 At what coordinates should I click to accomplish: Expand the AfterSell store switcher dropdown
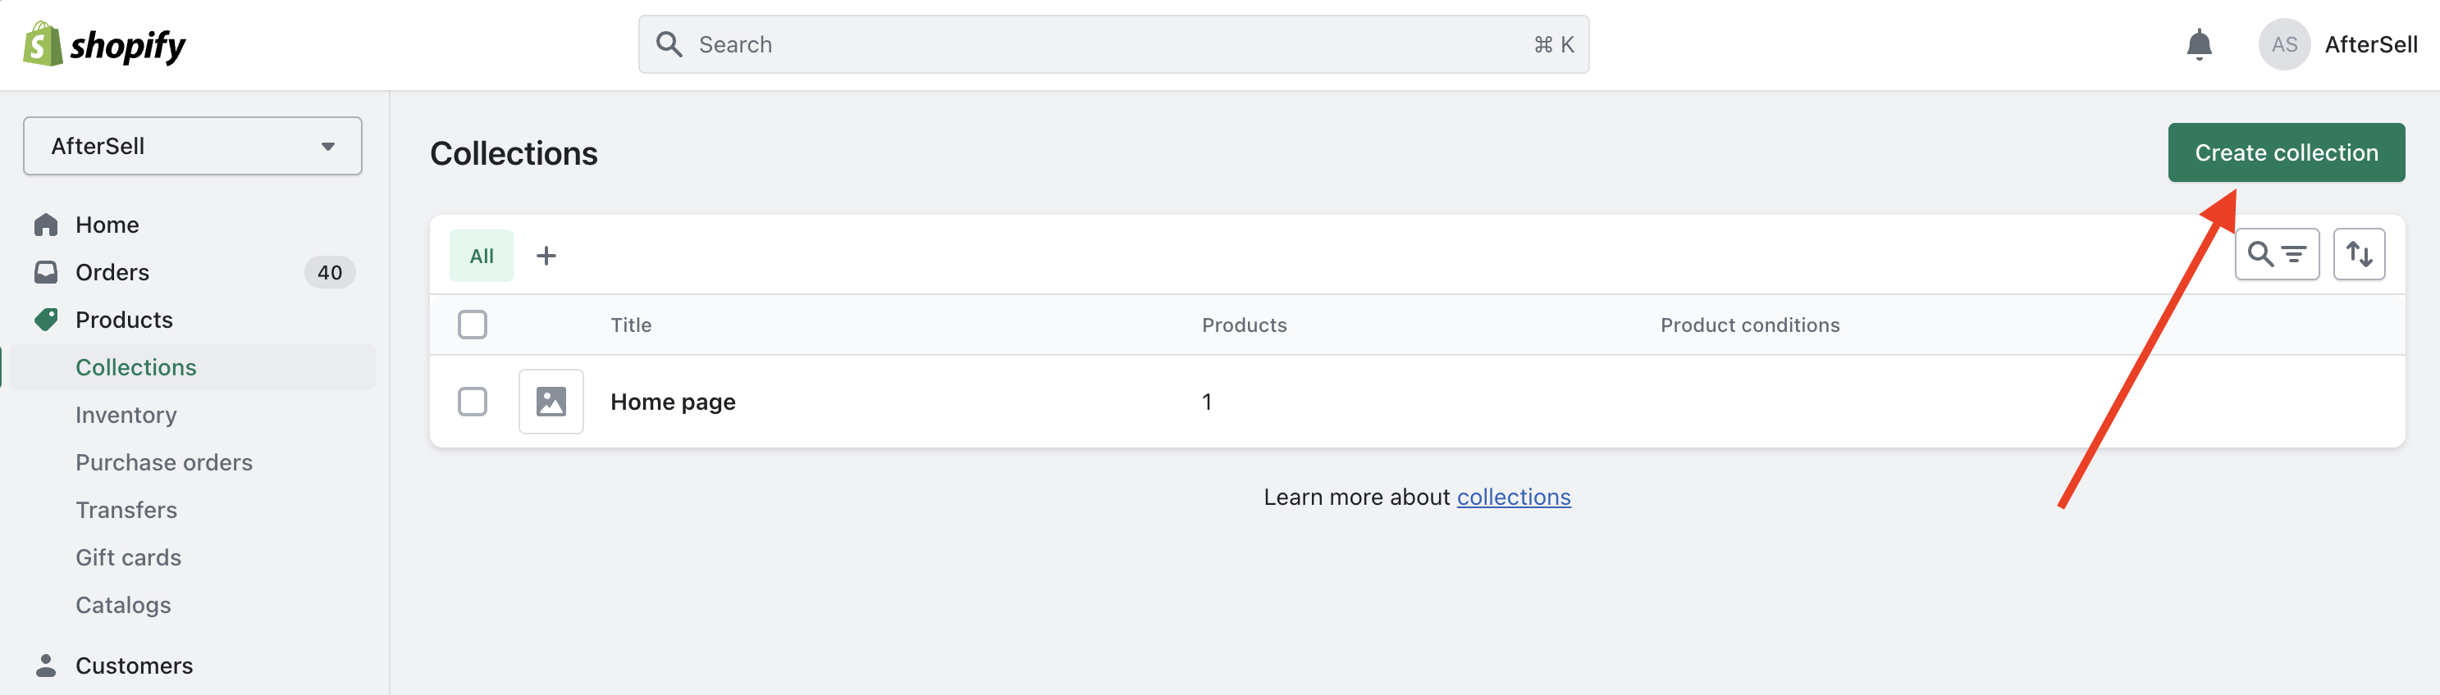click(192, 146)
